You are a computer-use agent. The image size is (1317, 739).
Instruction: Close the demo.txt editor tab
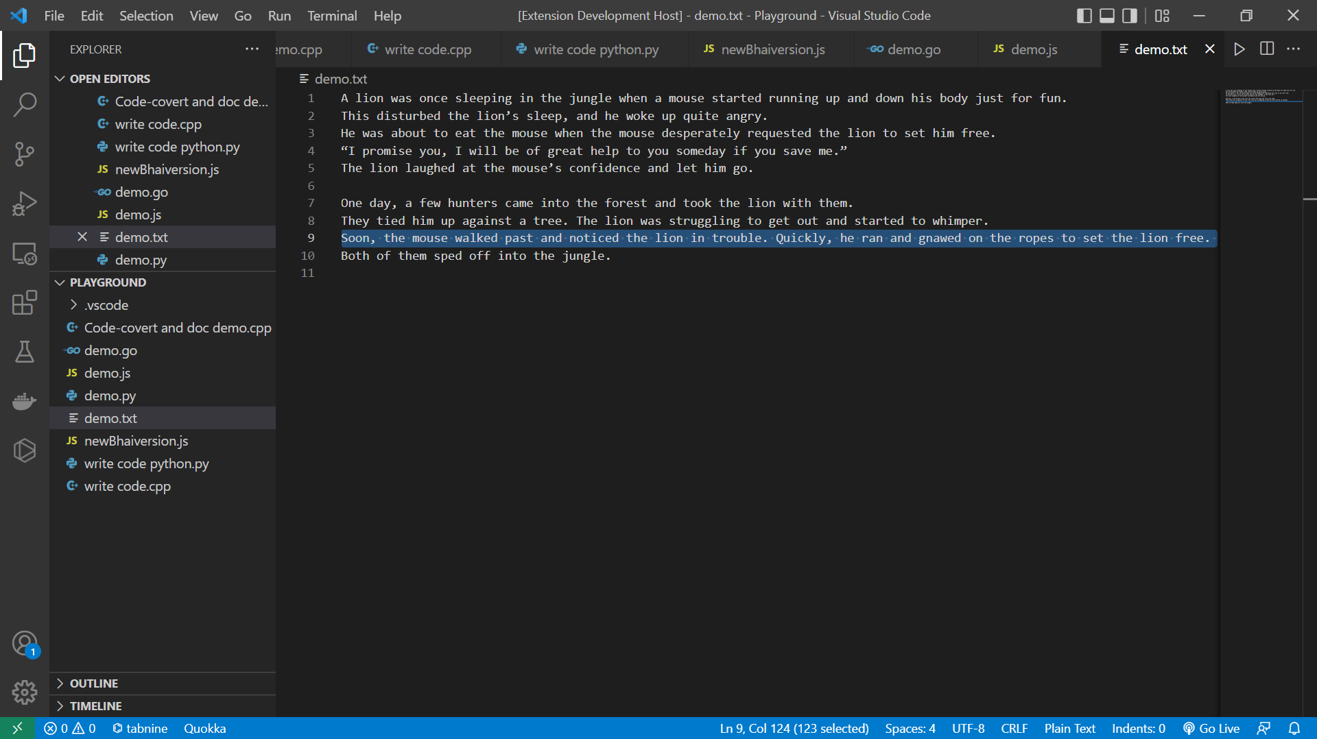coord(1210,49)
